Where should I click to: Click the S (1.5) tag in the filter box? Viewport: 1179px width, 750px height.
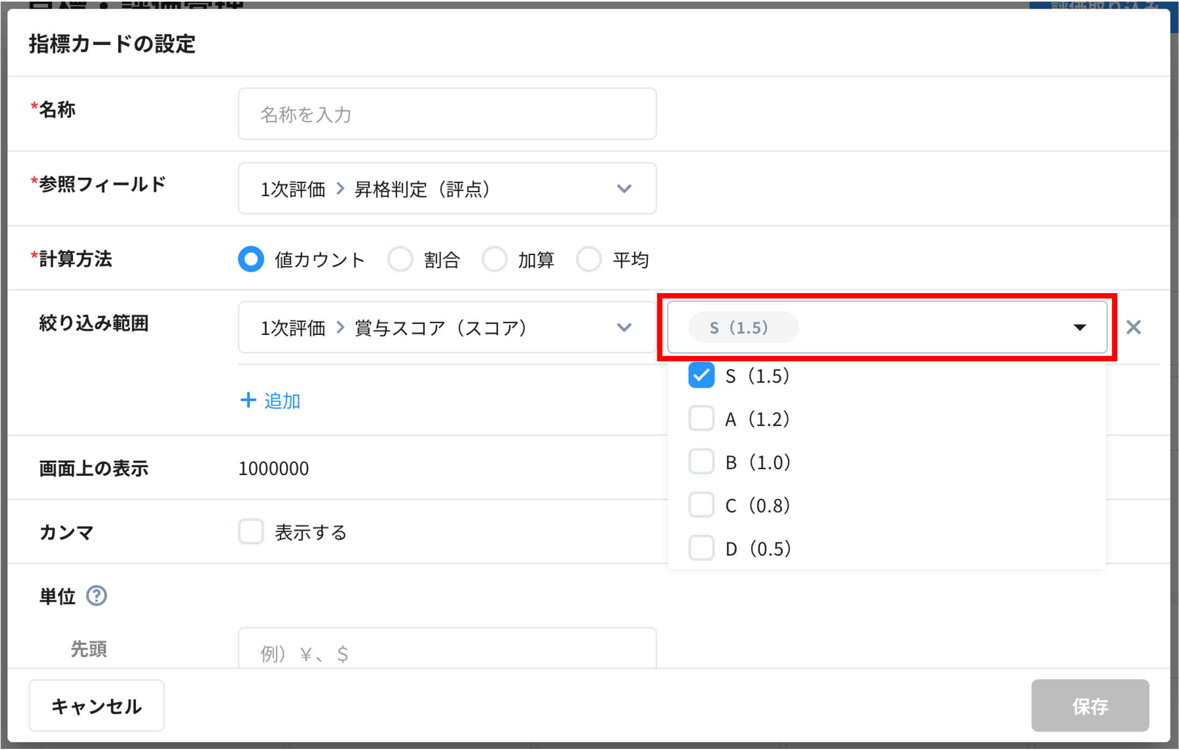[x=743, y=327]
